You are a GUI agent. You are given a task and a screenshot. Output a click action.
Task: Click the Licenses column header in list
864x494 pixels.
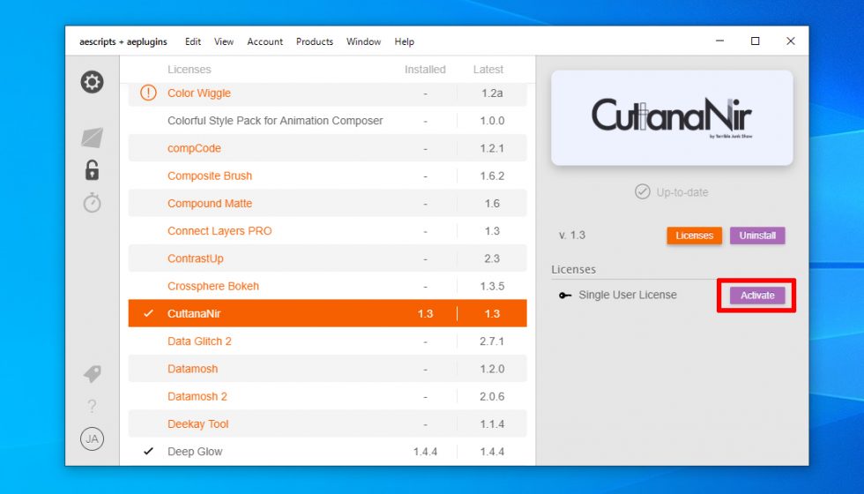coord(189,70)
